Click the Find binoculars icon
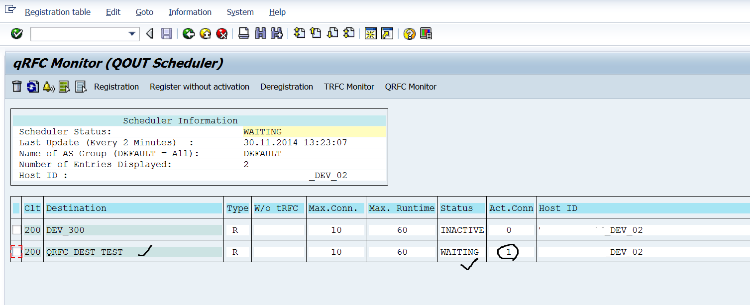 (x=260, y=34)
